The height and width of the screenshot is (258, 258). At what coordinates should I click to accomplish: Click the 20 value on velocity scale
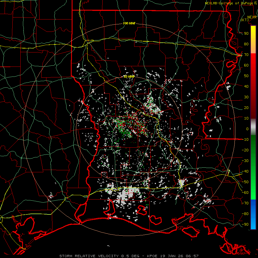tap(246, 107)
